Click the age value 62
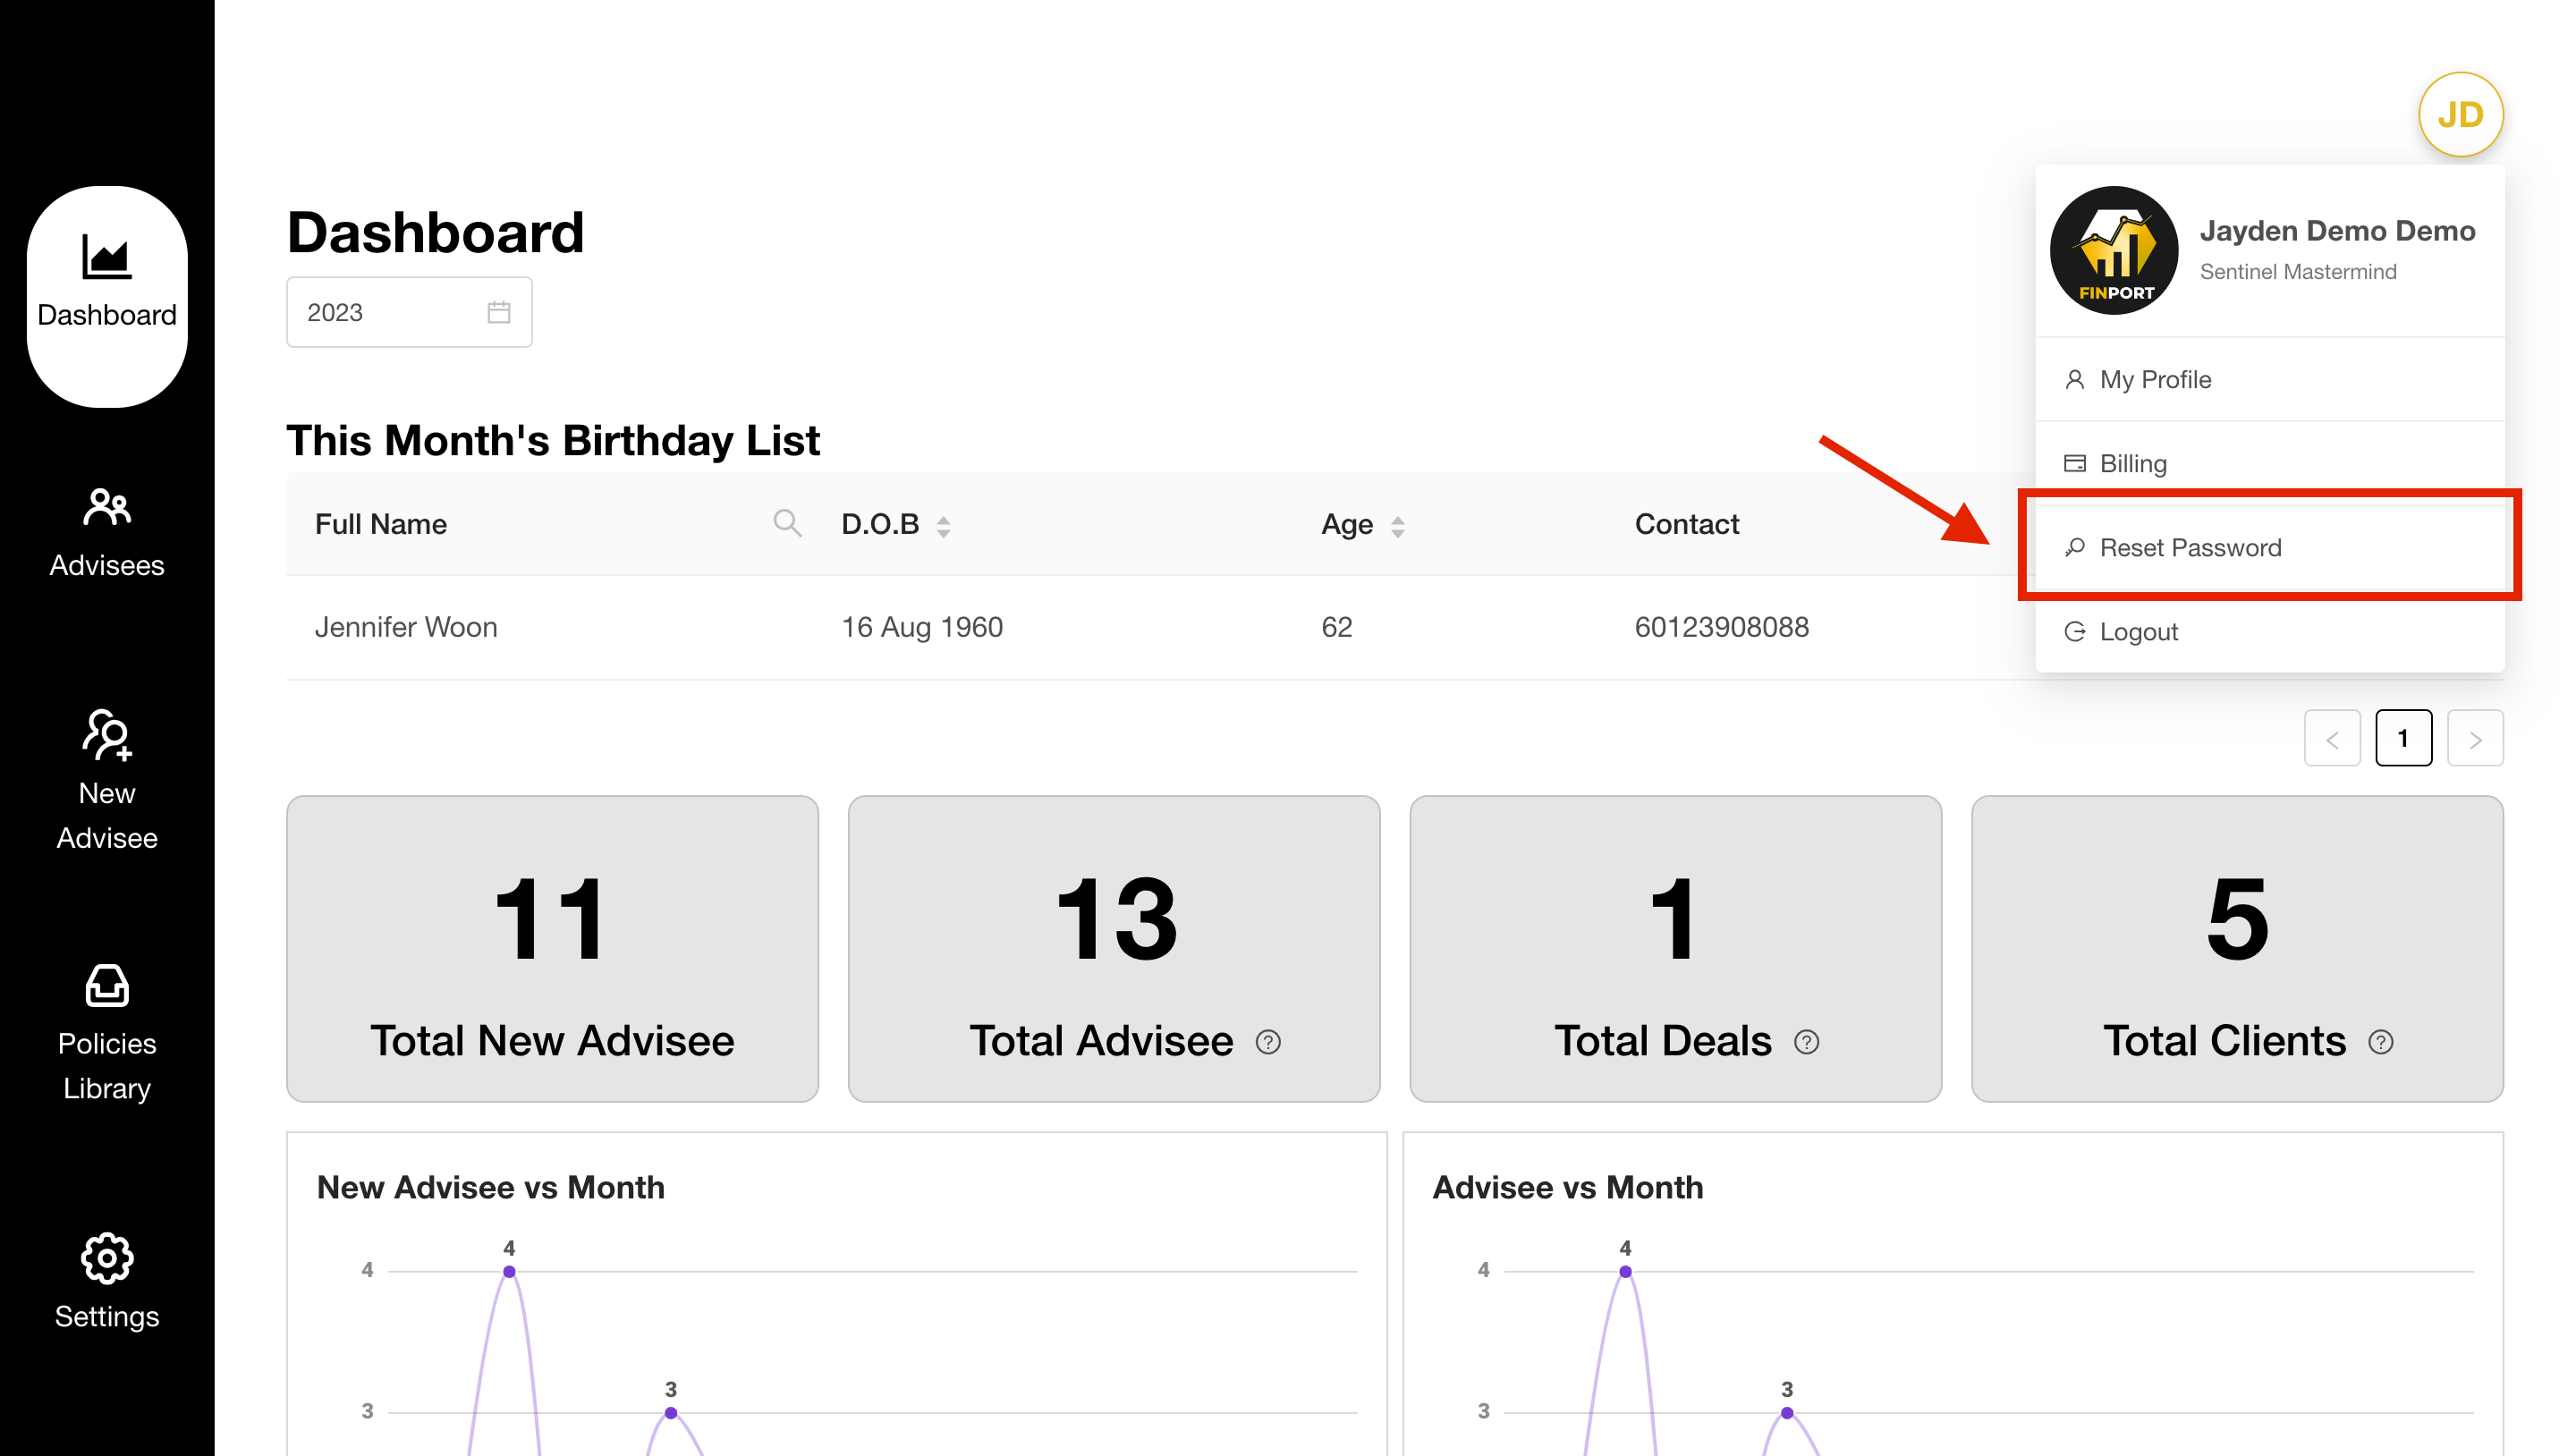This screenshot has width=2576, height=1456. [x=1337, y=627]
